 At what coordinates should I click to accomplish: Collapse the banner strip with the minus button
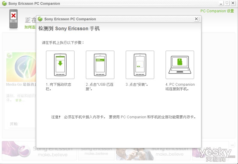click(x=232, y=145)
